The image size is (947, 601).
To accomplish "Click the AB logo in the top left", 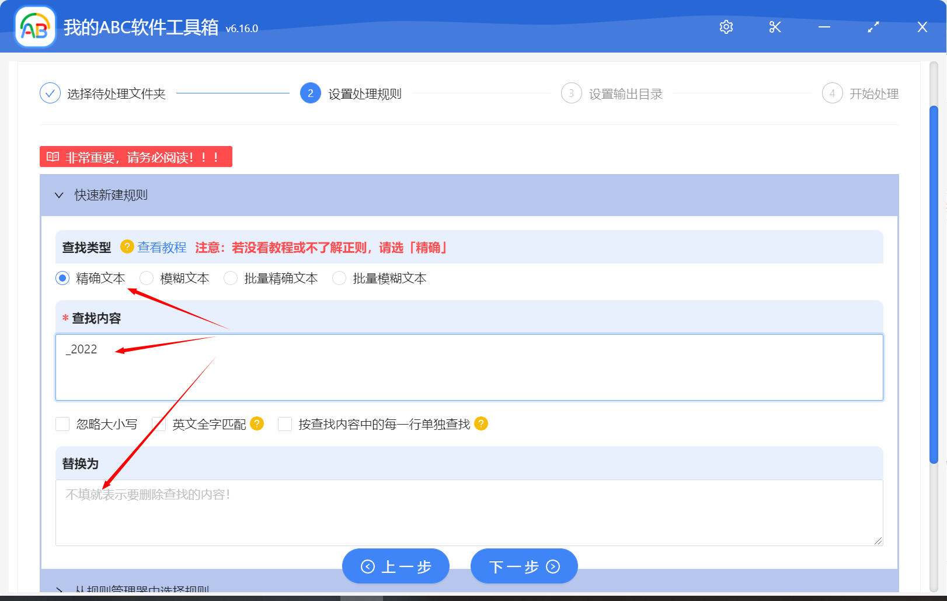I will tap(34, 27).
